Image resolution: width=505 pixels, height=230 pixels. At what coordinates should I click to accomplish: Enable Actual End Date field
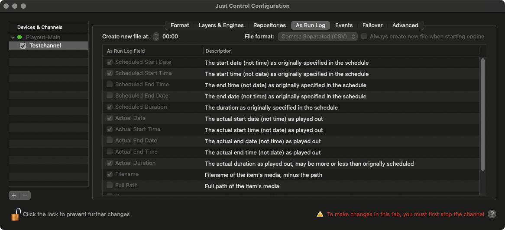click(x=110, y=141)
